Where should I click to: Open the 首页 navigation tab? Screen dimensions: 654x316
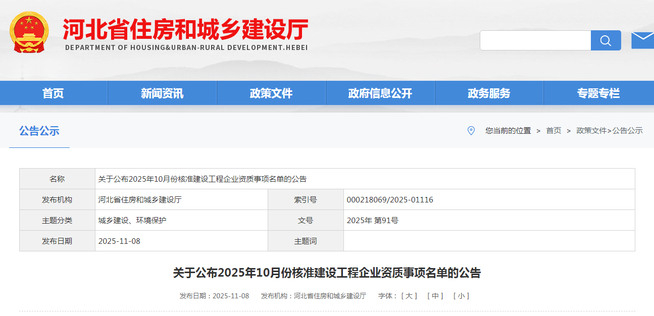(53, 93)
